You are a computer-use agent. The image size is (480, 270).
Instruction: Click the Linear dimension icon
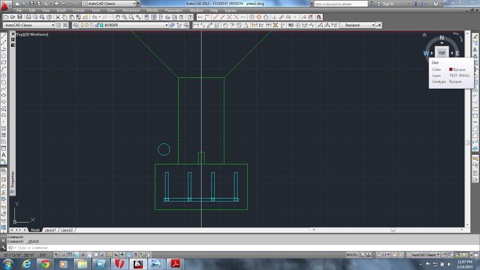[x=196, y=25]
